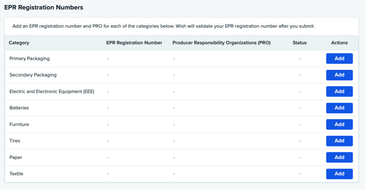365x189 pixels.
Task: Click the EPR Registration Number column header
Action: [134, 43]
